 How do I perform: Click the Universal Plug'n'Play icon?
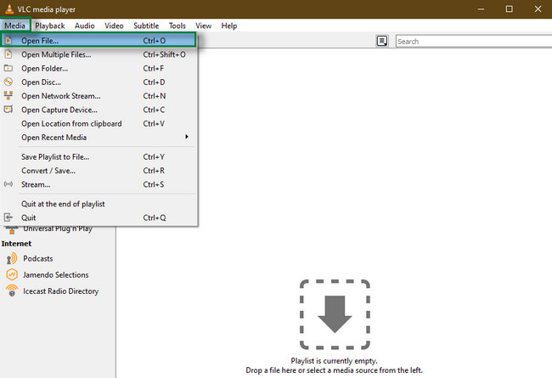point(12,229)
